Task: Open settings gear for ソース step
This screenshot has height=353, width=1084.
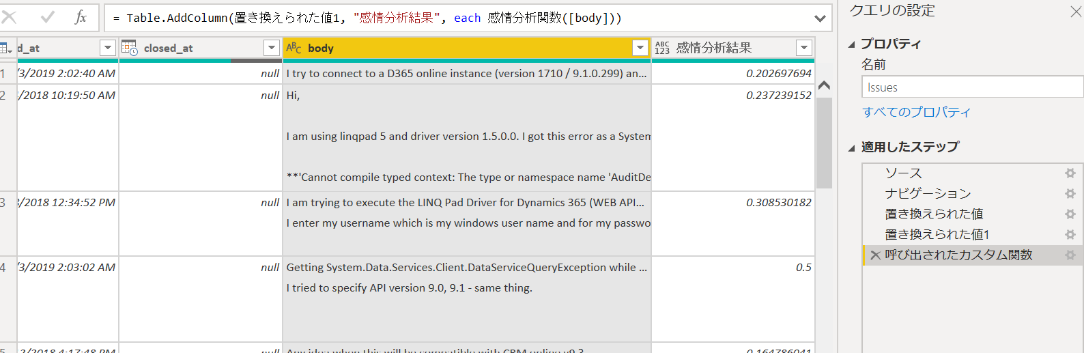Action: tap(1070, 173)
